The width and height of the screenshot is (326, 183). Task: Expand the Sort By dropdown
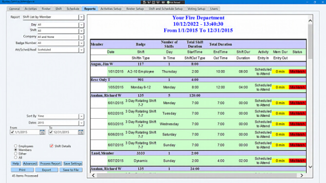[x=81, y=116]
